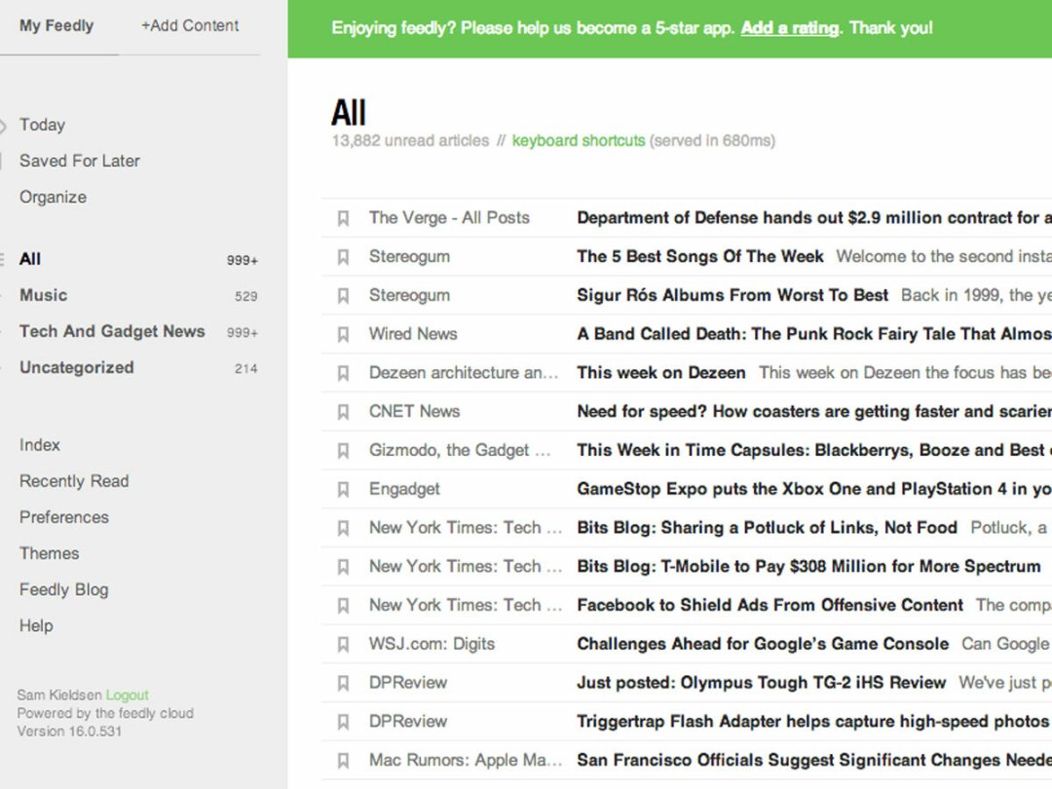Save the Triggertrap Flash Adapter article
The image size is (1052, 789).
point(343,722)
